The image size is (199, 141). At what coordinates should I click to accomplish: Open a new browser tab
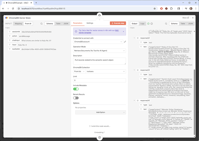coord(36,3)
